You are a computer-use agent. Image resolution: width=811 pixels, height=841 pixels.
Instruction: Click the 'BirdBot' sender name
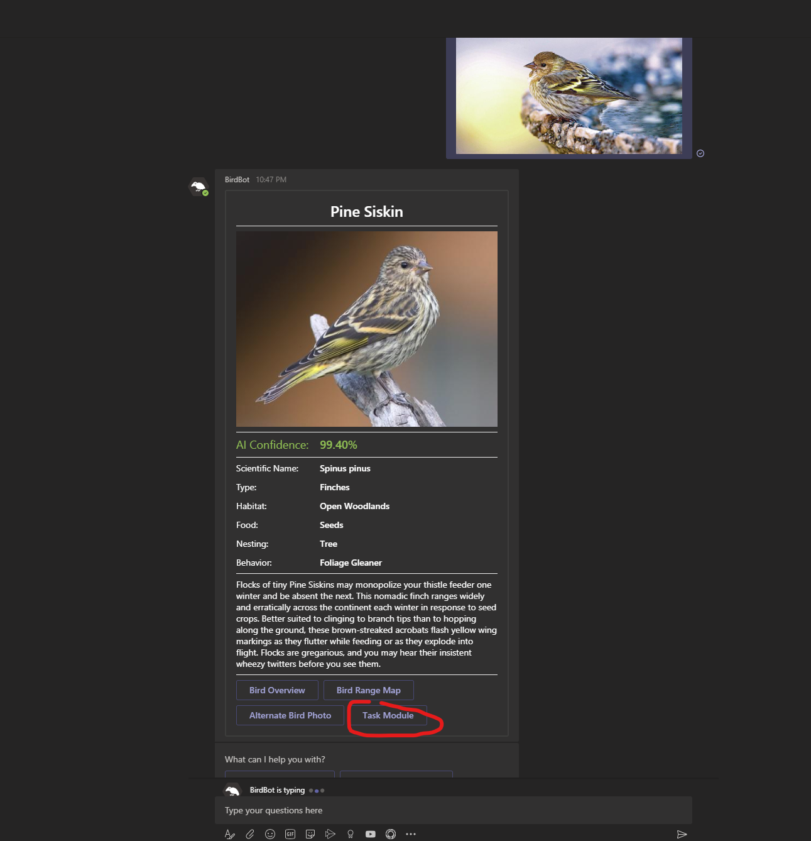[237, 180]
